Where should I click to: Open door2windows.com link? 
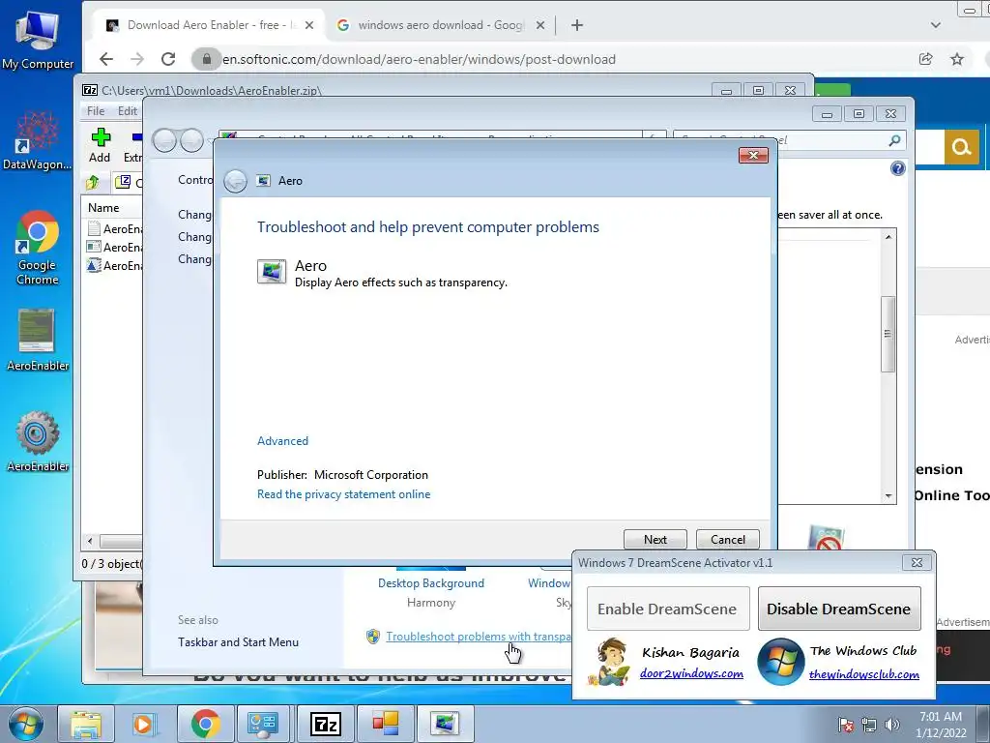691,673
